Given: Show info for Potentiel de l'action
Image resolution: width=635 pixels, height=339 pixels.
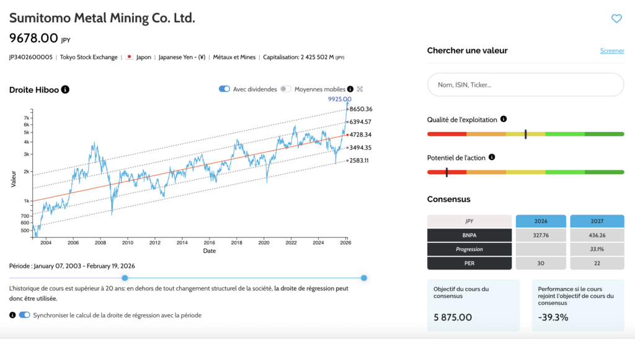Looking at the screenshot, I should [492, 157].
